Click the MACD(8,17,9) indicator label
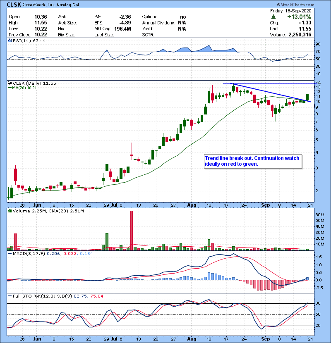The image size is (331, 343). pos(29,254)
